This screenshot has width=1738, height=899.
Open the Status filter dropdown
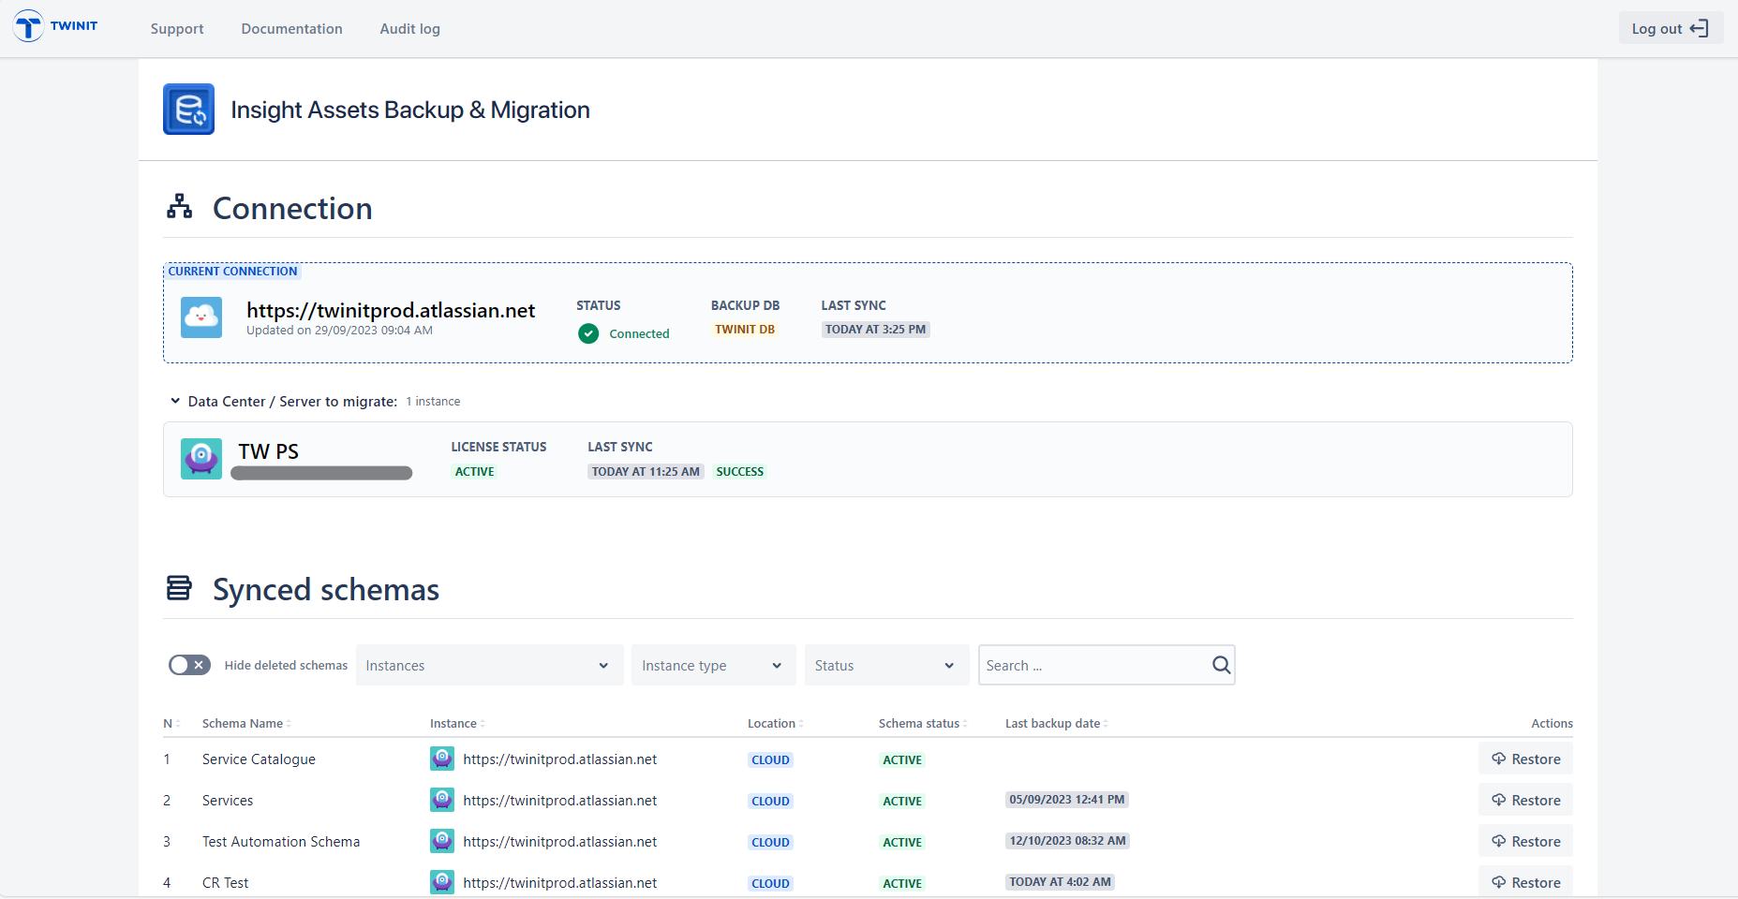click(x=886, y=665)
